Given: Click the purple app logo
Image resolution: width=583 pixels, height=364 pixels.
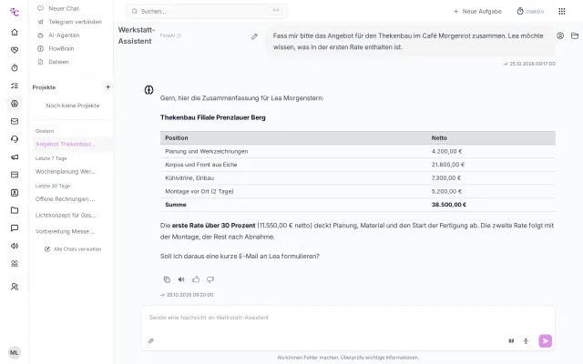Looking at the screenshot, I should [x=15, y=12].
